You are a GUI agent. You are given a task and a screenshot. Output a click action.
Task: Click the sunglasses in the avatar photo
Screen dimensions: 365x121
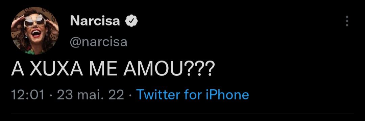coord(35,22)
